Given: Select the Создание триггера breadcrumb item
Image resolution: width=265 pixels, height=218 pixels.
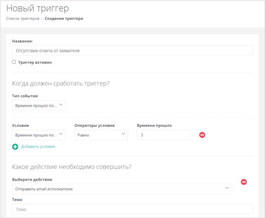Looking at the screenshot, I should (x=64, y=18).
